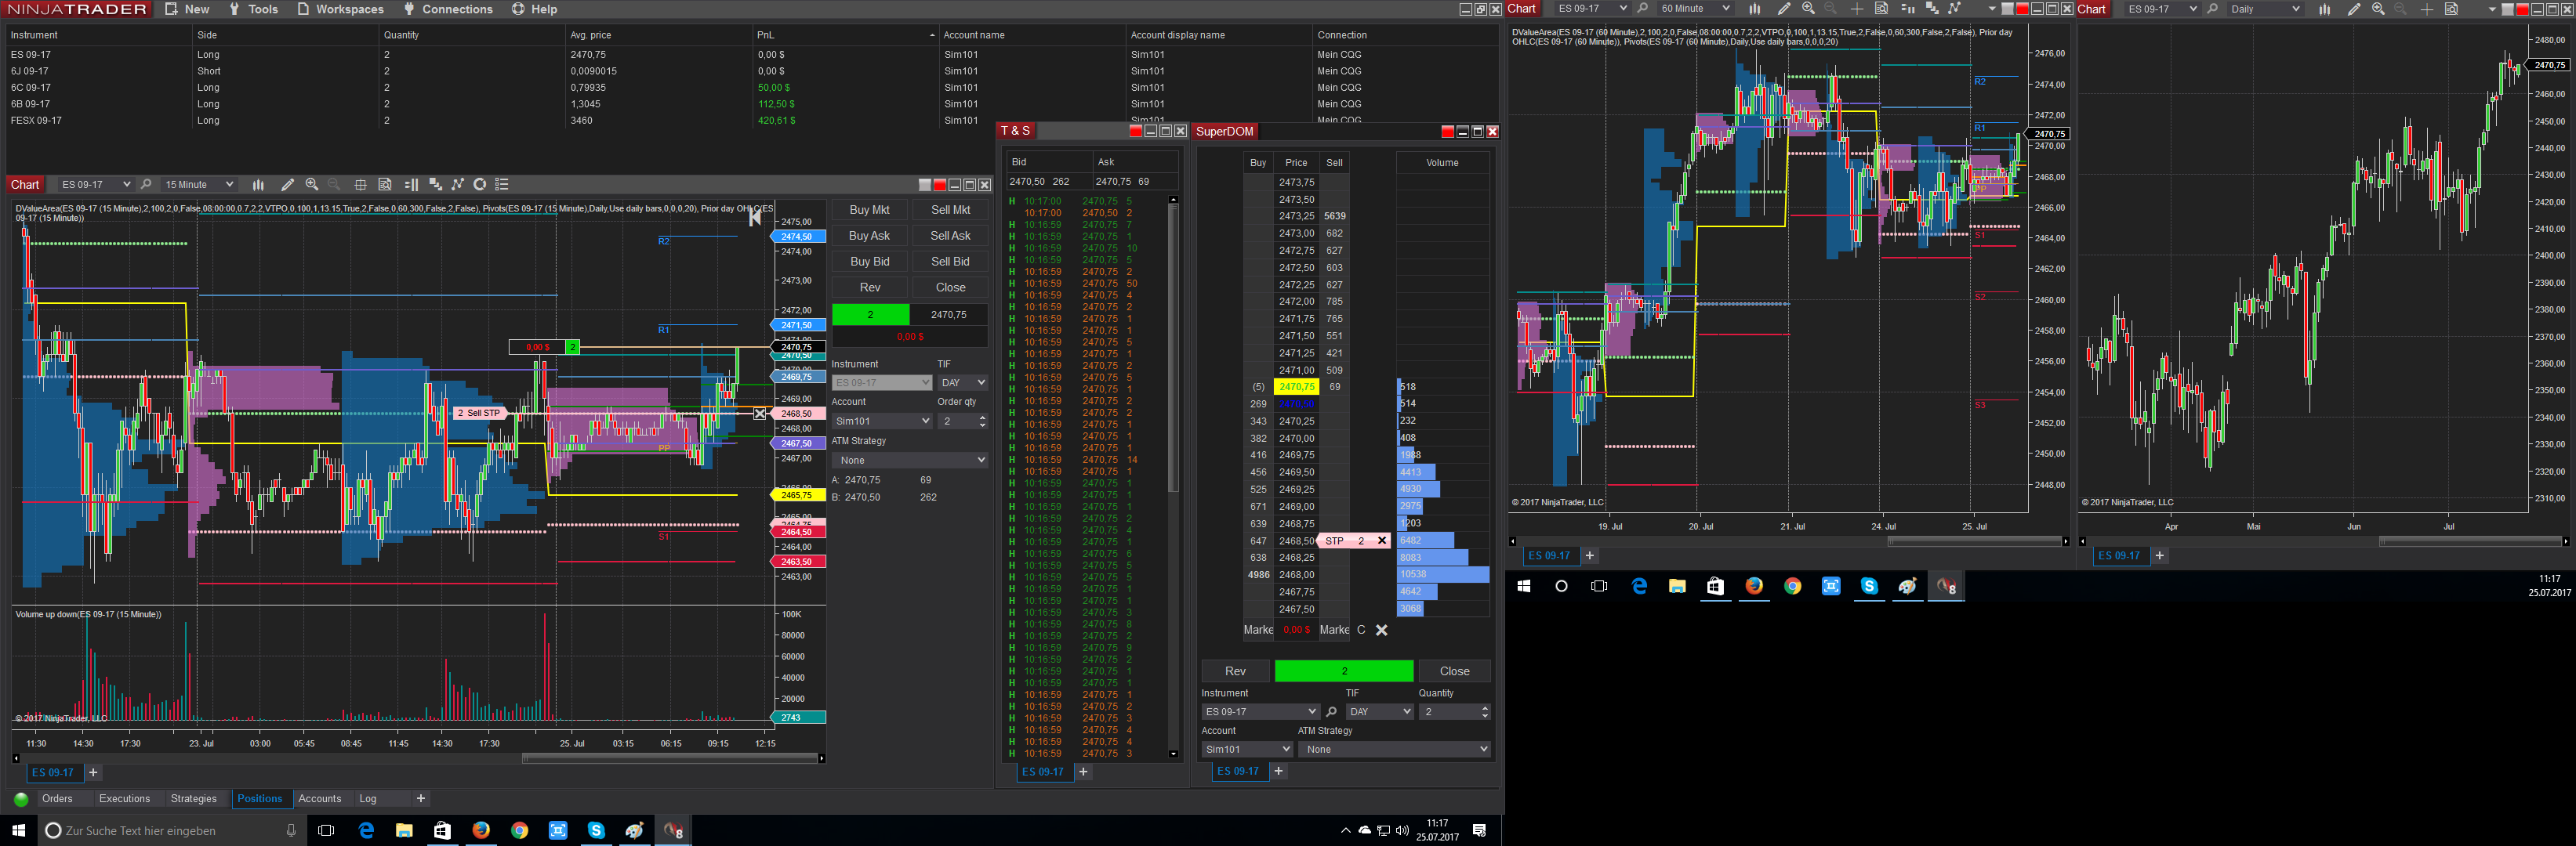
Task: Open Chrome from the left taskbar
Action: (519, 830)
